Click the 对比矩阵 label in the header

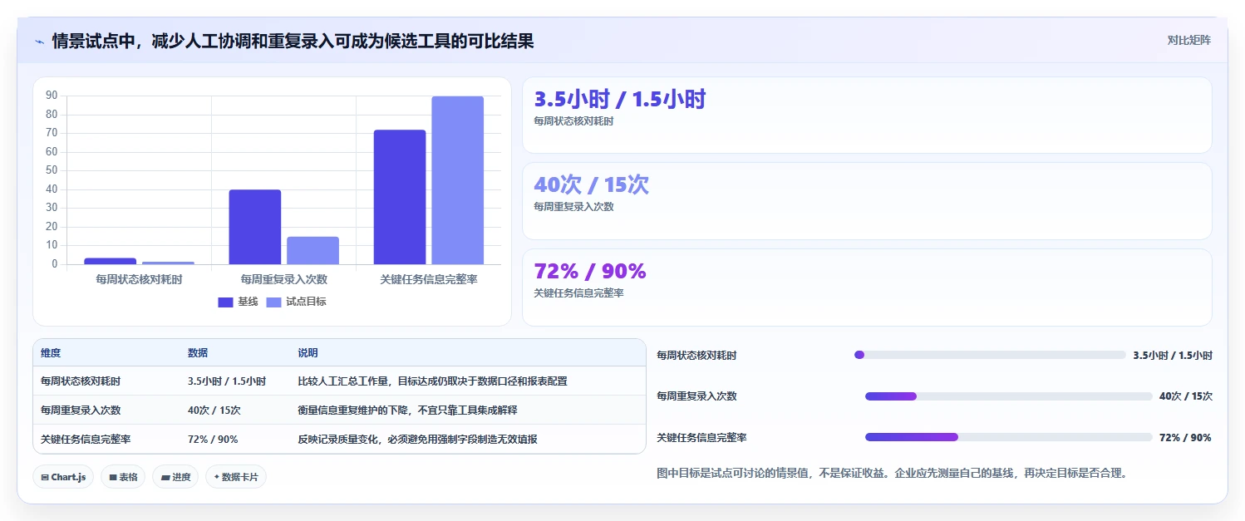click(1189, 40)
